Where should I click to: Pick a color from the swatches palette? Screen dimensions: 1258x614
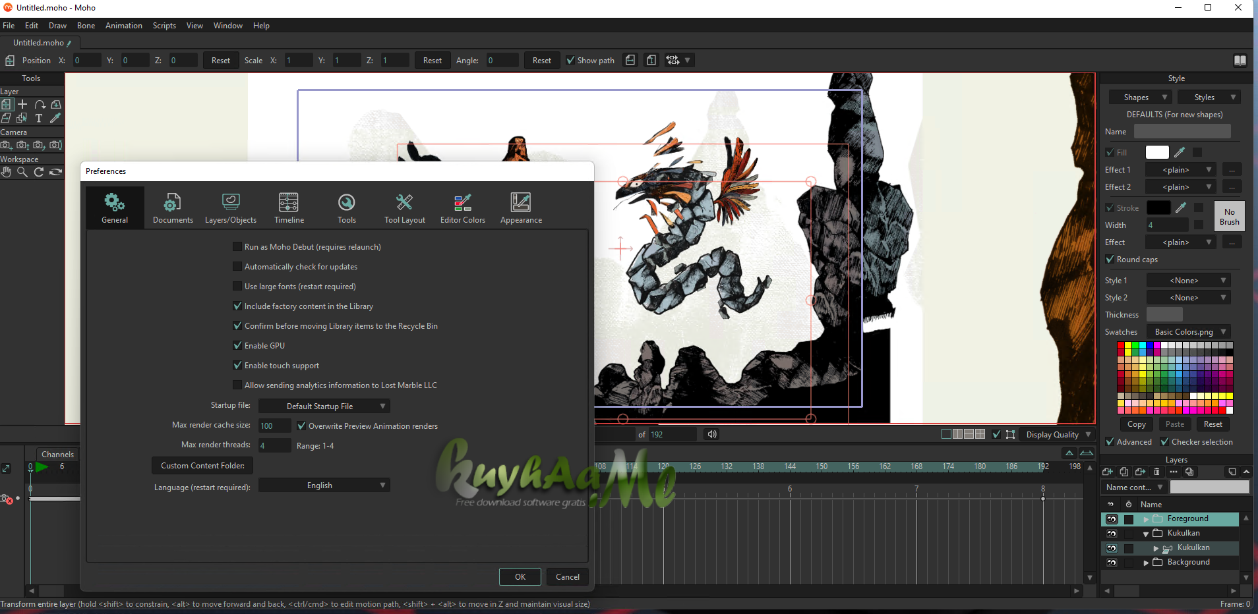pos(1175,377)
